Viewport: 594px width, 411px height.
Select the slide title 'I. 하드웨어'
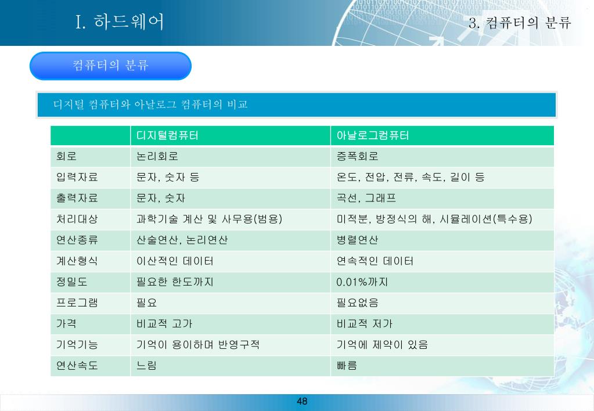click(x=120, y=22)
